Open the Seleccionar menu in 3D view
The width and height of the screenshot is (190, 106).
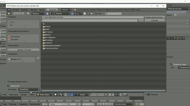[x=14, y=95]
